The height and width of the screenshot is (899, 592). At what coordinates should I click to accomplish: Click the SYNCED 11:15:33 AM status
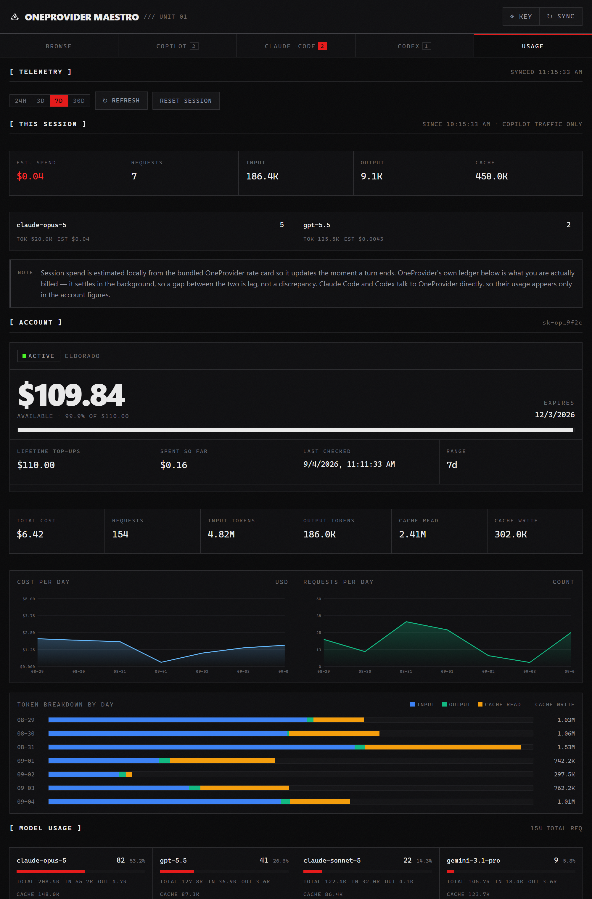(546, 72)
